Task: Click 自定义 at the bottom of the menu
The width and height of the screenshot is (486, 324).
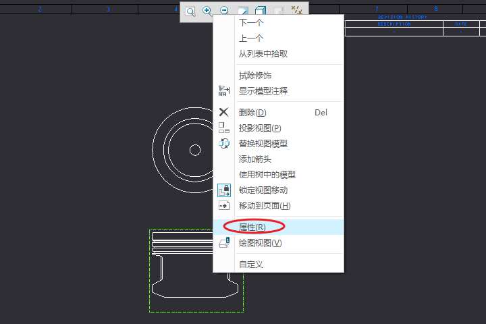Action: coord(278,265)
